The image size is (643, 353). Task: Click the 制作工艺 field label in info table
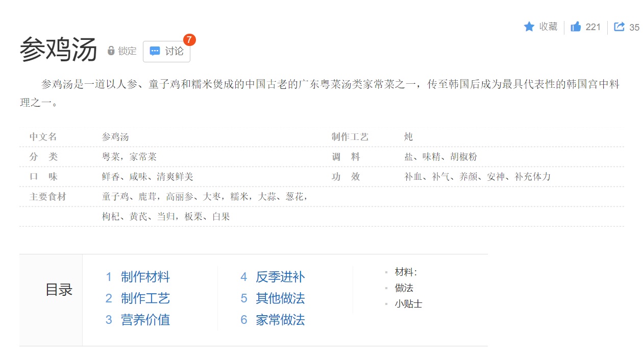pos(350,137)
